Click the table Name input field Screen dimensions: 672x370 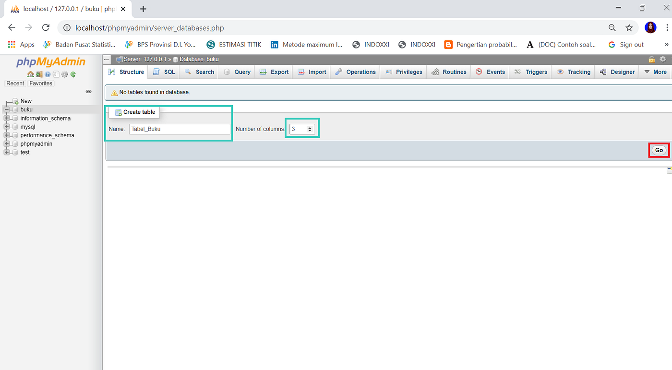click(x=180, y=129)
